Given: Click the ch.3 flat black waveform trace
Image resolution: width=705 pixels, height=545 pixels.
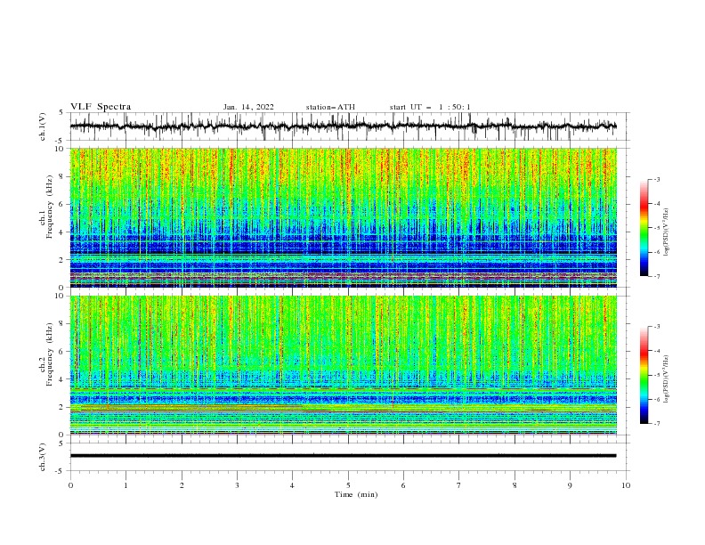Looking at the screenshot, I should pyautogui.click(x=344, y=456).
